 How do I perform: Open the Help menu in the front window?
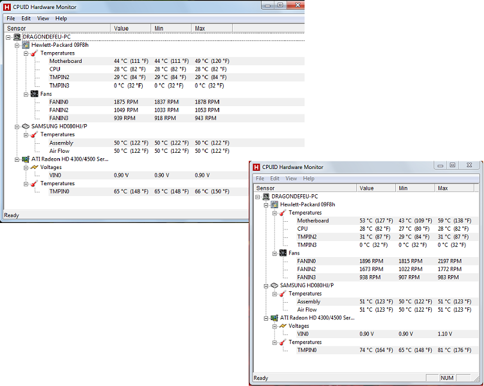pyautogui.click(x=308, y=179)
